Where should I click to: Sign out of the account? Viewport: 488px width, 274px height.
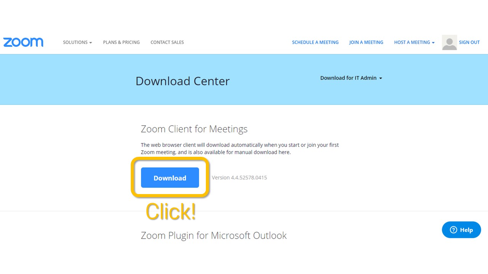pyautogui.click(x=469, y=42)
